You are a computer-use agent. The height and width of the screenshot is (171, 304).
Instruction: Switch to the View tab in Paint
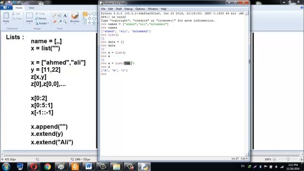[x=31, y=8]
